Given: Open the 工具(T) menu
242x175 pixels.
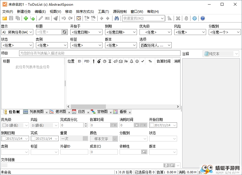Looking at the screenshot, I should [x=103, y=12].
